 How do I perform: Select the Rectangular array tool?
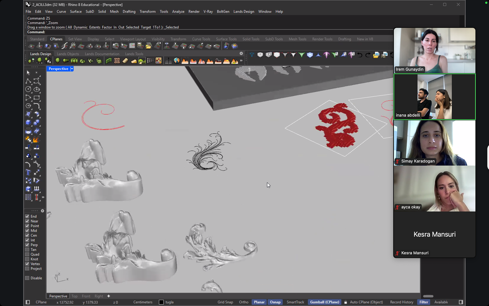tap(28, 197)
